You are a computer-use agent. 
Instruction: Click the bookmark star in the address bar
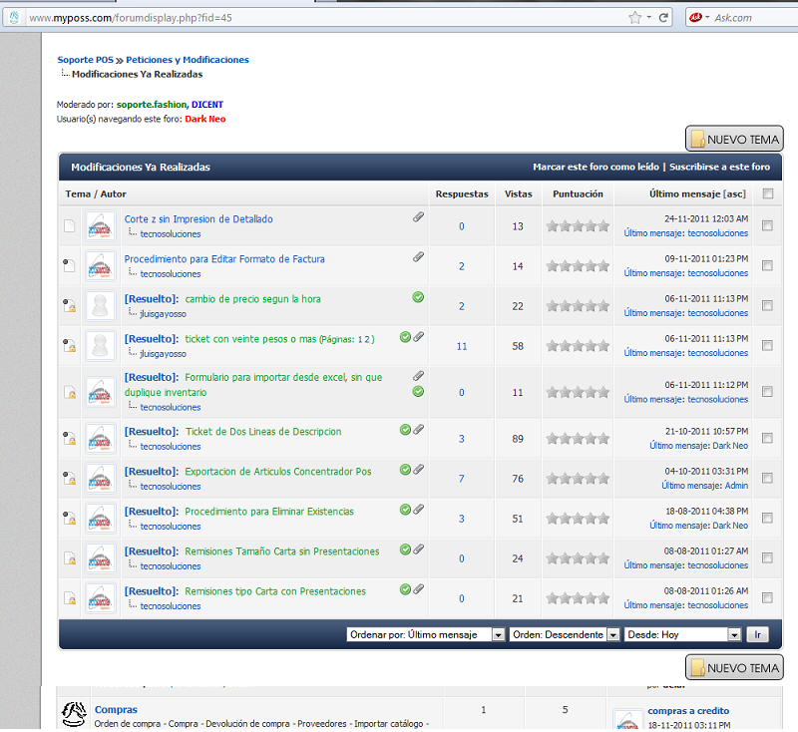pos(635,17)
